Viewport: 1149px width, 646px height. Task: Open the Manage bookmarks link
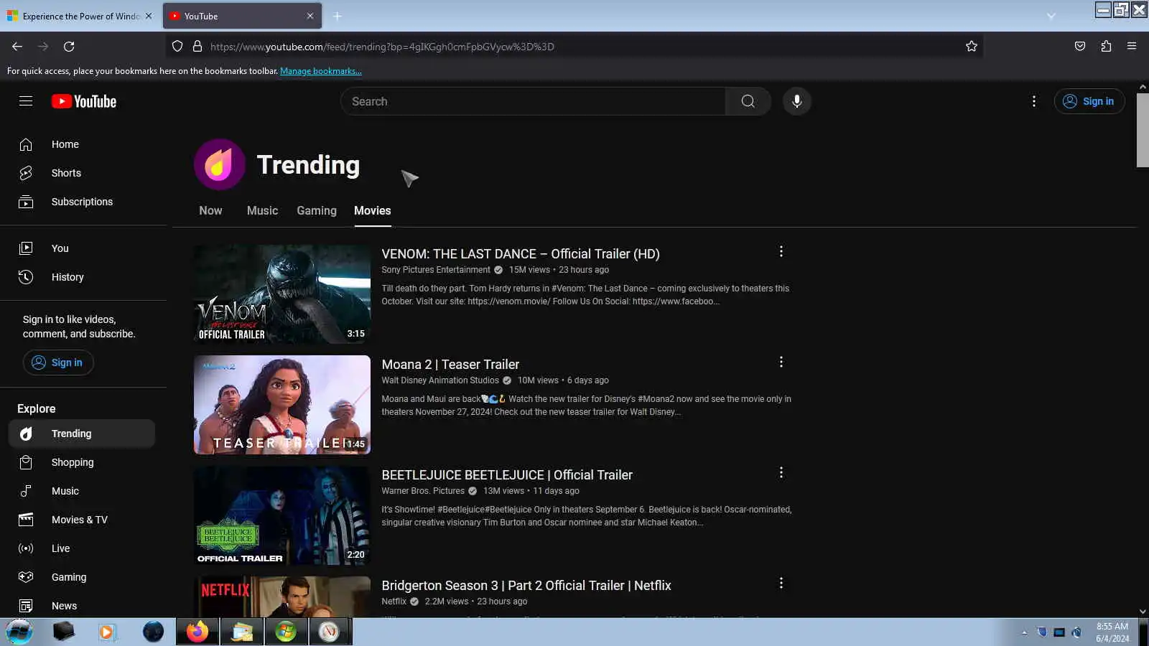pos(321,71)
